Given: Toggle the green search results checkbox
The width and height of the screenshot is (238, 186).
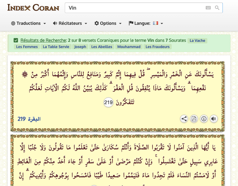Looking at the screenshot, I should click(16, 40).
